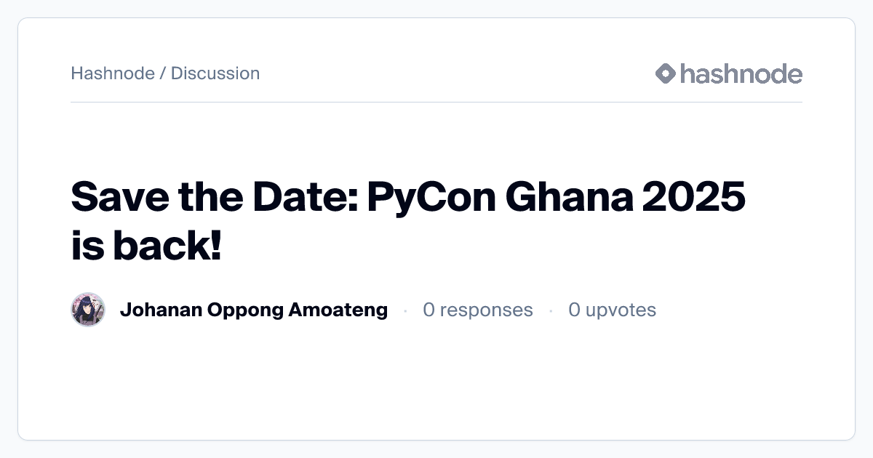Click the "0 upvotes" count
The width and height of the screenshot is (873, 458).
[x=612, y=310]
